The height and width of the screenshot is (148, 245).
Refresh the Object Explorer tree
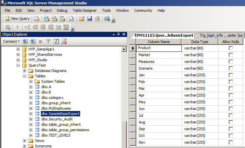[56, 41]
